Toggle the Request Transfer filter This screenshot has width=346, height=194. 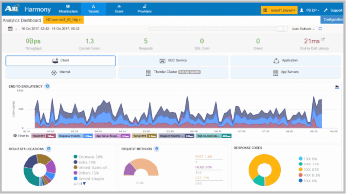pyautogui.click(x=176, y=136)
